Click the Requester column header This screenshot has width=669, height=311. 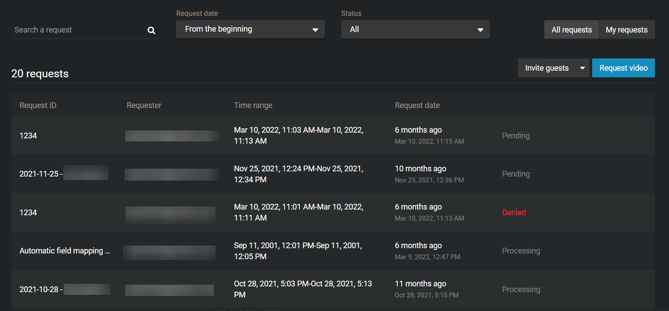[x=144, y=105]
